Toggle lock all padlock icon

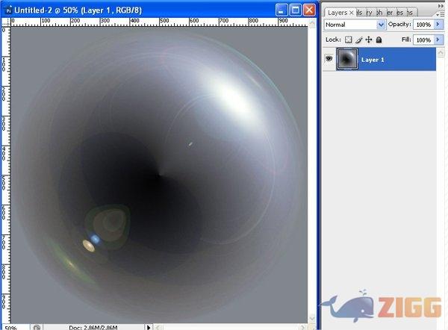(379, 40)
